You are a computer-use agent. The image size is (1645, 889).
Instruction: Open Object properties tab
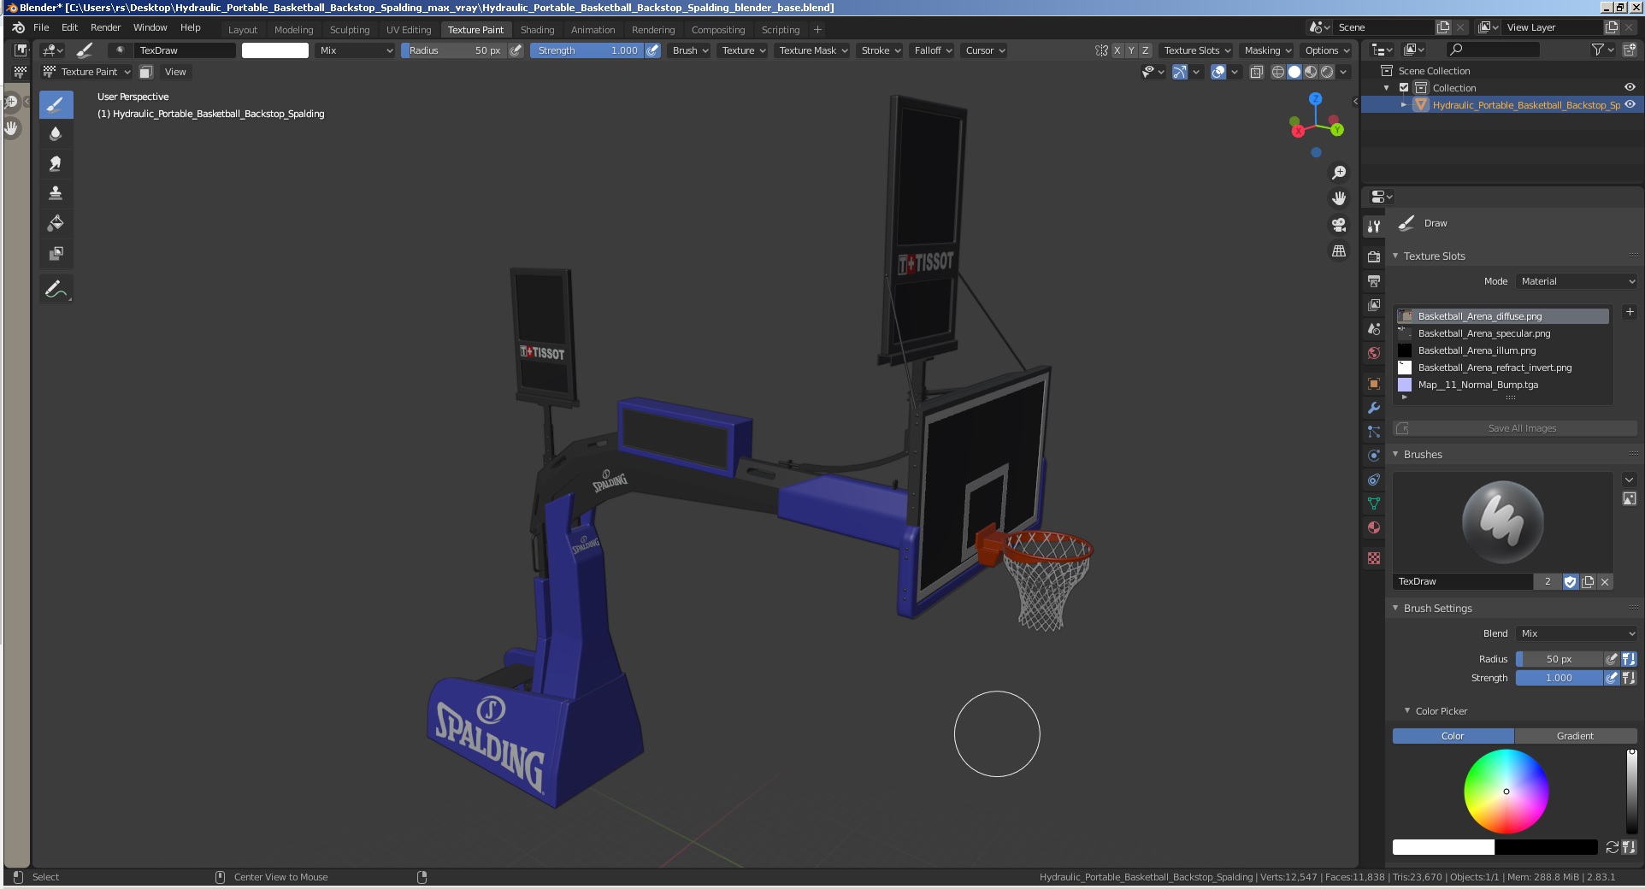pos(1374,383)
